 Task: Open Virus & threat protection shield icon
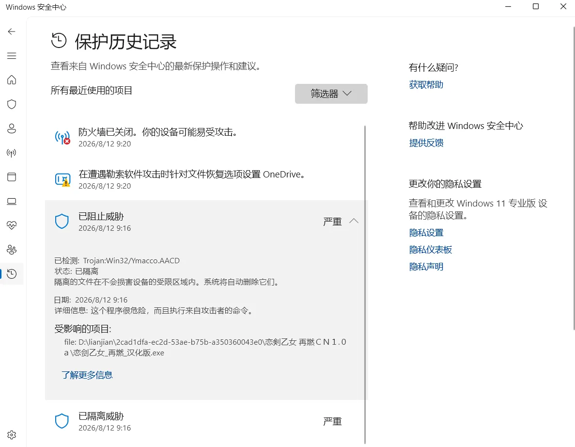point(11,104)
